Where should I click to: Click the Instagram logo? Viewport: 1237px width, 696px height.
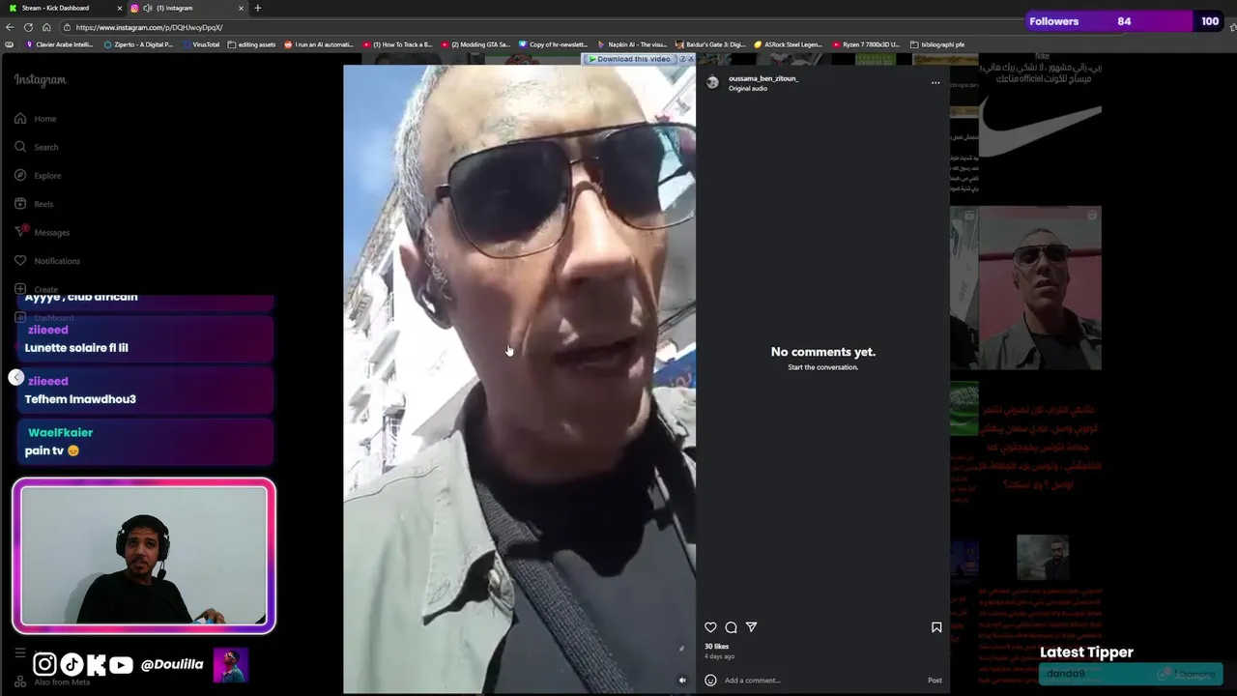pos(40,80)
